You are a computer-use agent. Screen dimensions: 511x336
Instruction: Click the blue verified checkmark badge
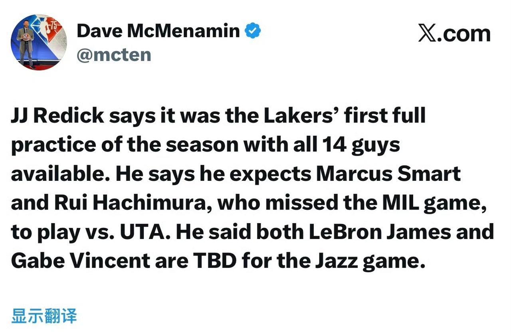coord(253,31)
